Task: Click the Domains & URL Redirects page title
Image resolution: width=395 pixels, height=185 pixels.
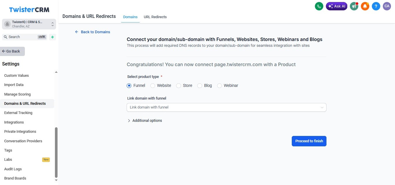Action: click(x=89, y=16)
